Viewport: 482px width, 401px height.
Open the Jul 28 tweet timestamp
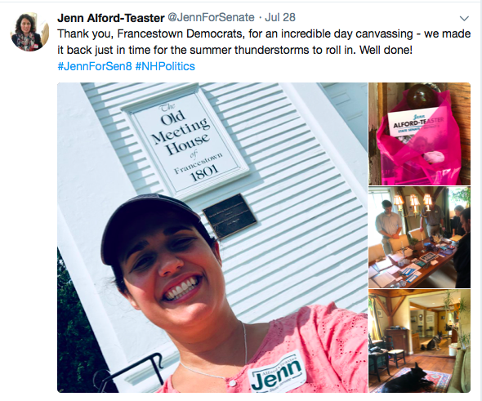click(x=280, y=17)
